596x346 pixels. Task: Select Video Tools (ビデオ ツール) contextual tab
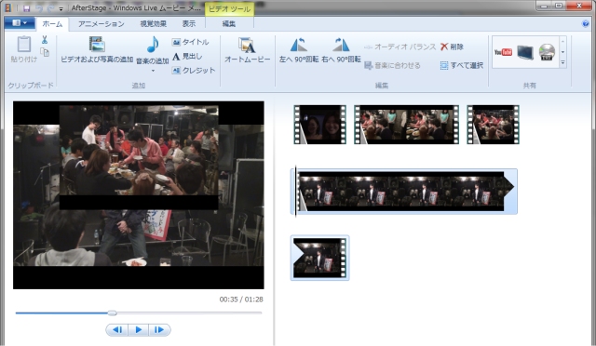coord(230,9)
